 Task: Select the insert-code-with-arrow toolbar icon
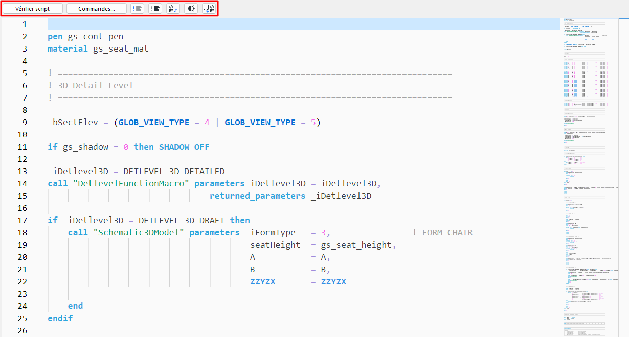pyautogui.click(x=172, y=8)
